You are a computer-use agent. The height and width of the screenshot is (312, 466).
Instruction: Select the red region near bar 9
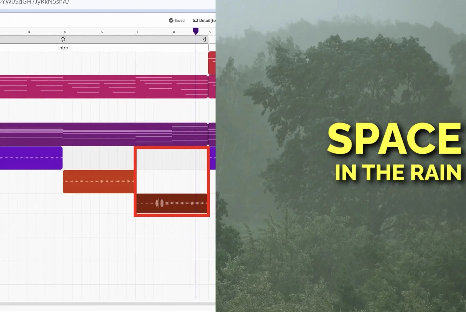tap(212, 63)
